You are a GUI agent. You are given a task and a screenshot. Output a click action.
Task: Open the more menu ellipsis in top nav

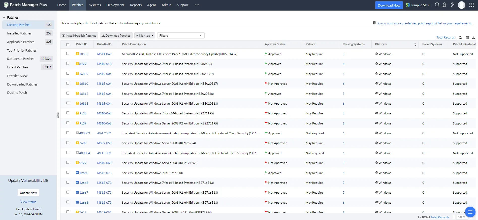pyautogui.click(x=197, y=5)
